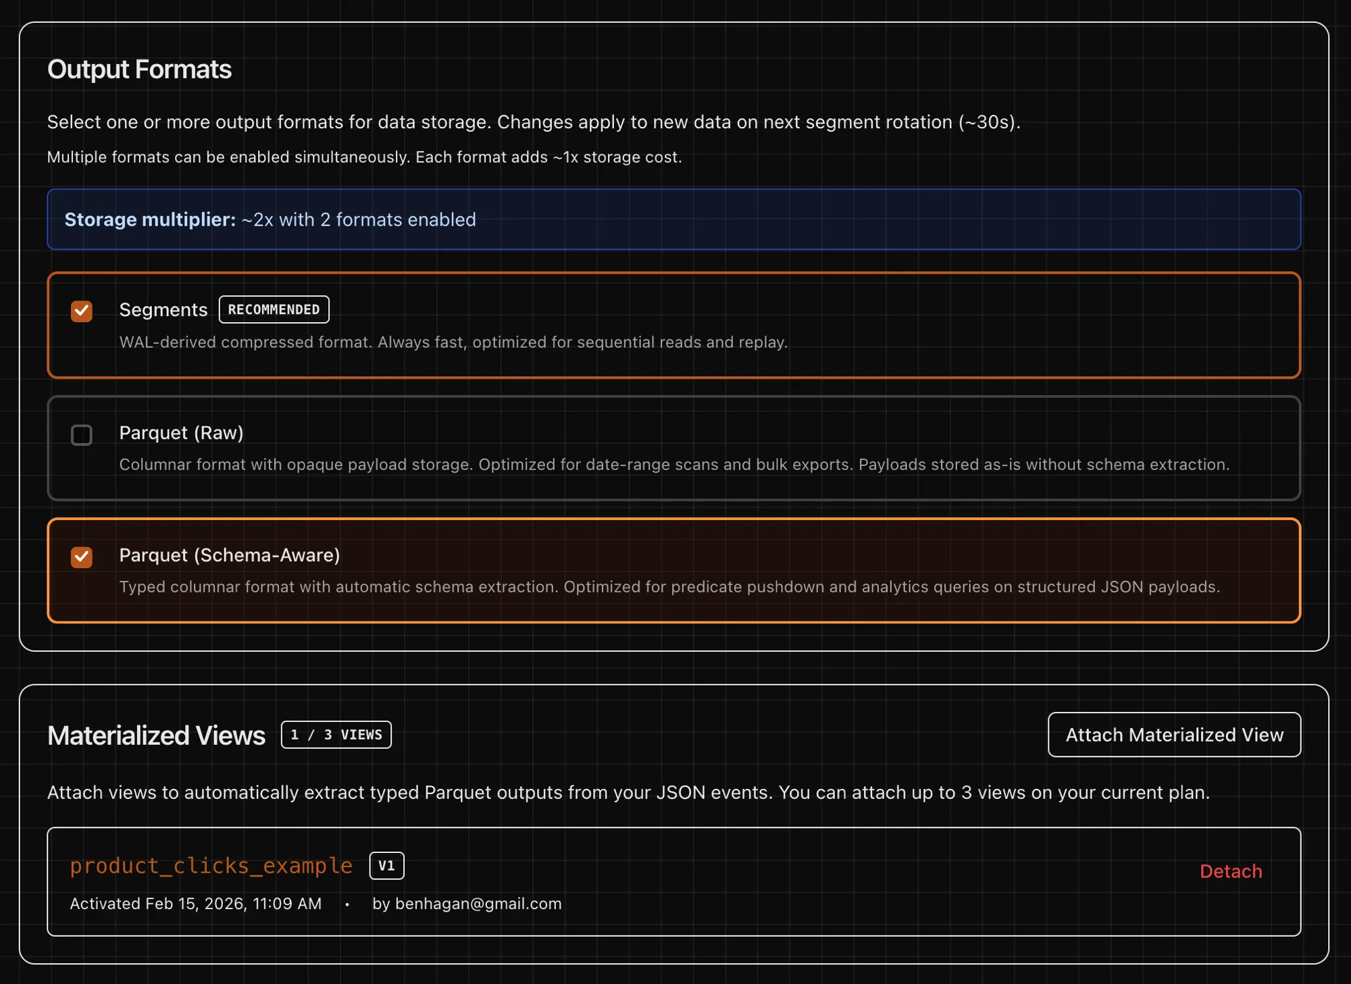1351x984 pixels.
Task: Uncheck the Parquet (Schema-Aware) checkbox
Action: click(x=81, y=558)
